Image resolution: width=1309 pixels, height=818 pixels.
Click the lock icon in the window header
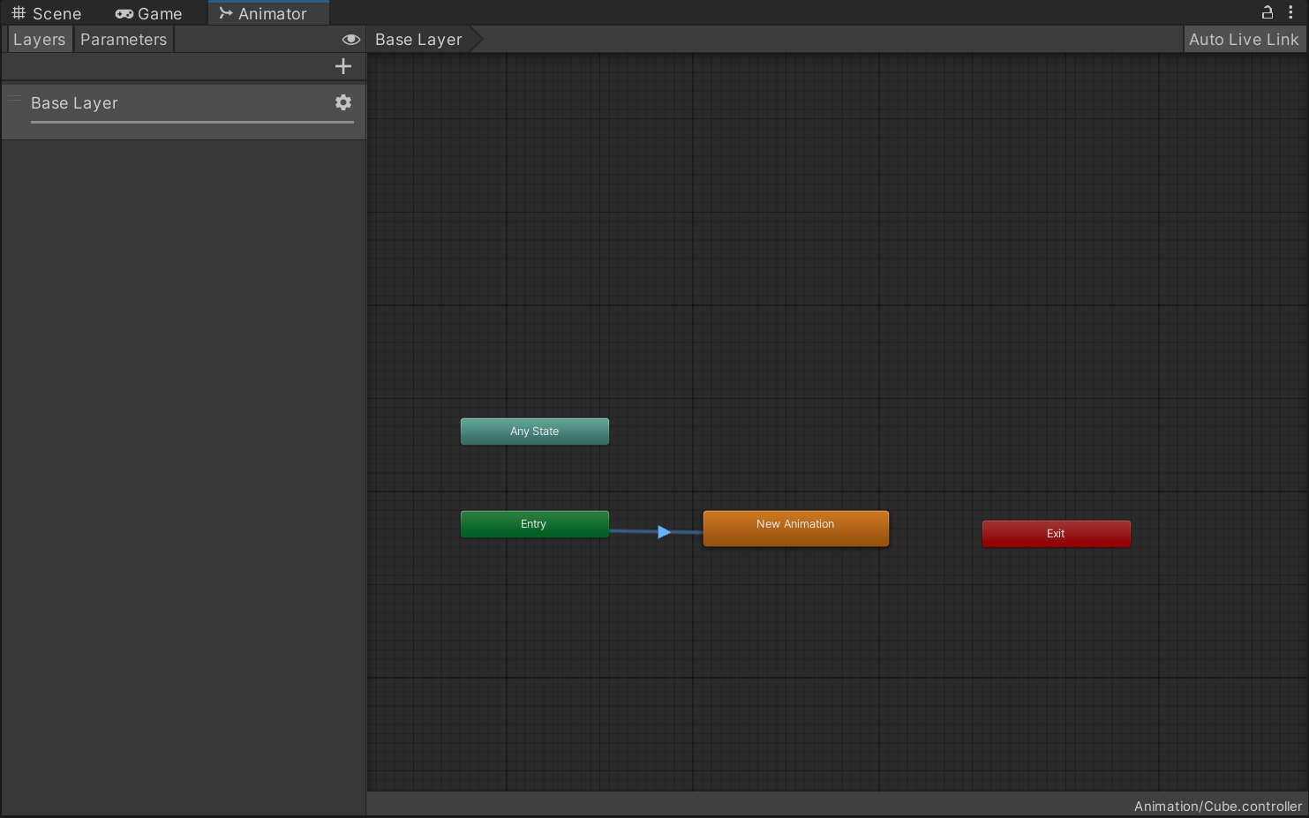tap(1267, 12)
